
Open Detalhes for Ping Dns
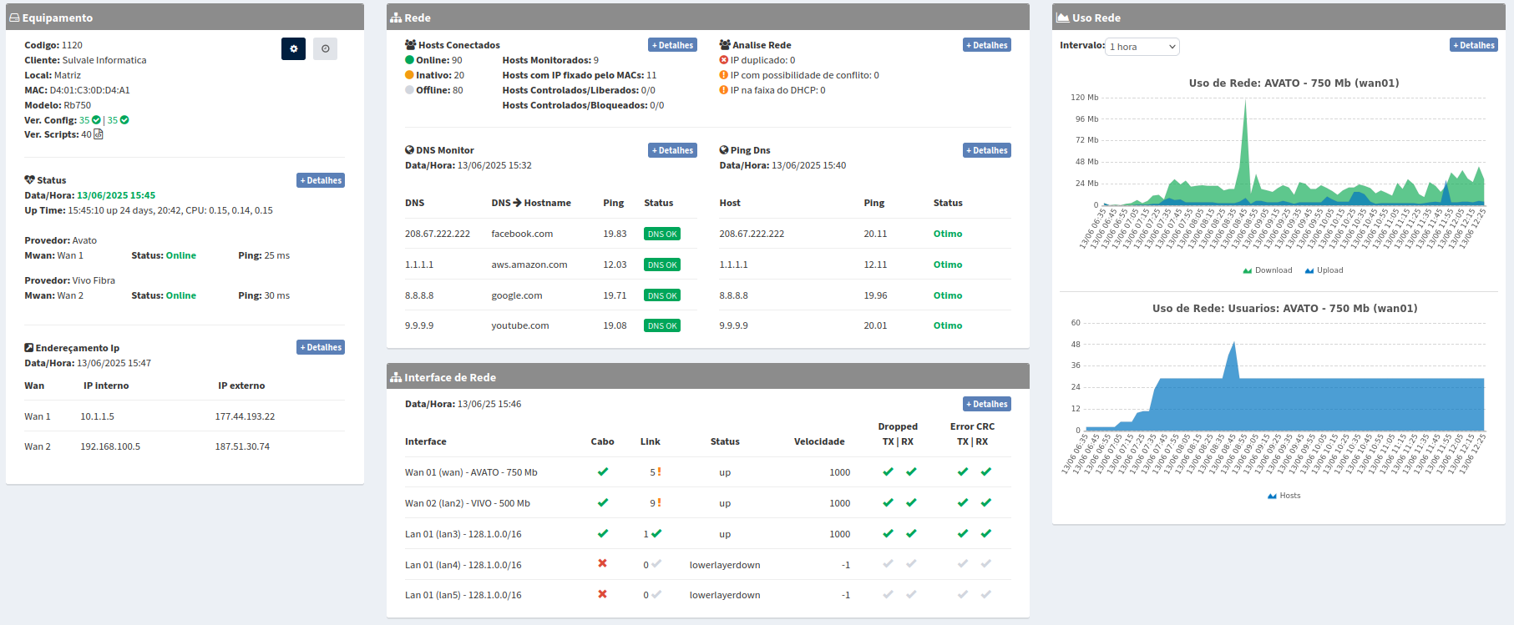(x=987, y=150)
